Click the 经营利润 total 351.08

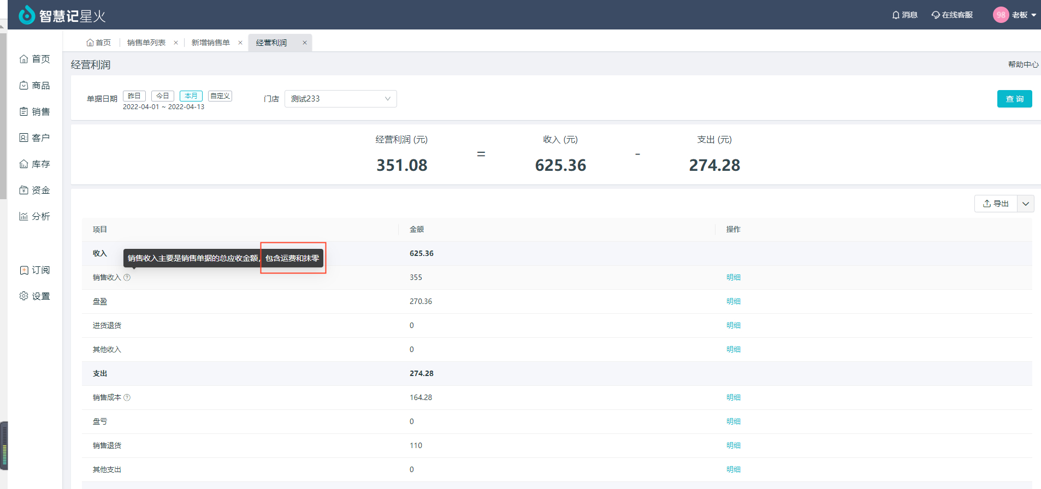coord(402,165)
